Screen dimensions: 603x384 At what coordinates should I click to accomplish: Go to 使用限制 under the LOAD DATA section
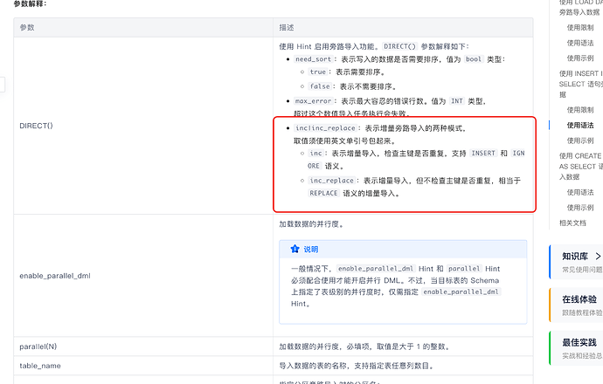(x=579, y=27)
